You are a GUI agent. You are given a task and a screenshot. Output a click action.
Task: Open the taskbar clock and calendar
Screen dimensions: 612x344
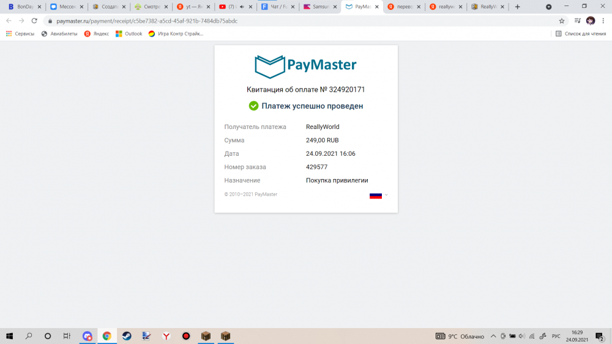[577, 336]
